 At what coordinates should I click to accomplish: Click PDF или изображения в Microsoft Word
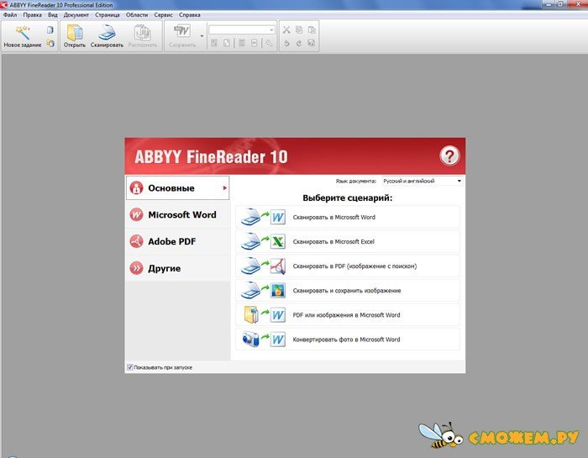(348, 315)
